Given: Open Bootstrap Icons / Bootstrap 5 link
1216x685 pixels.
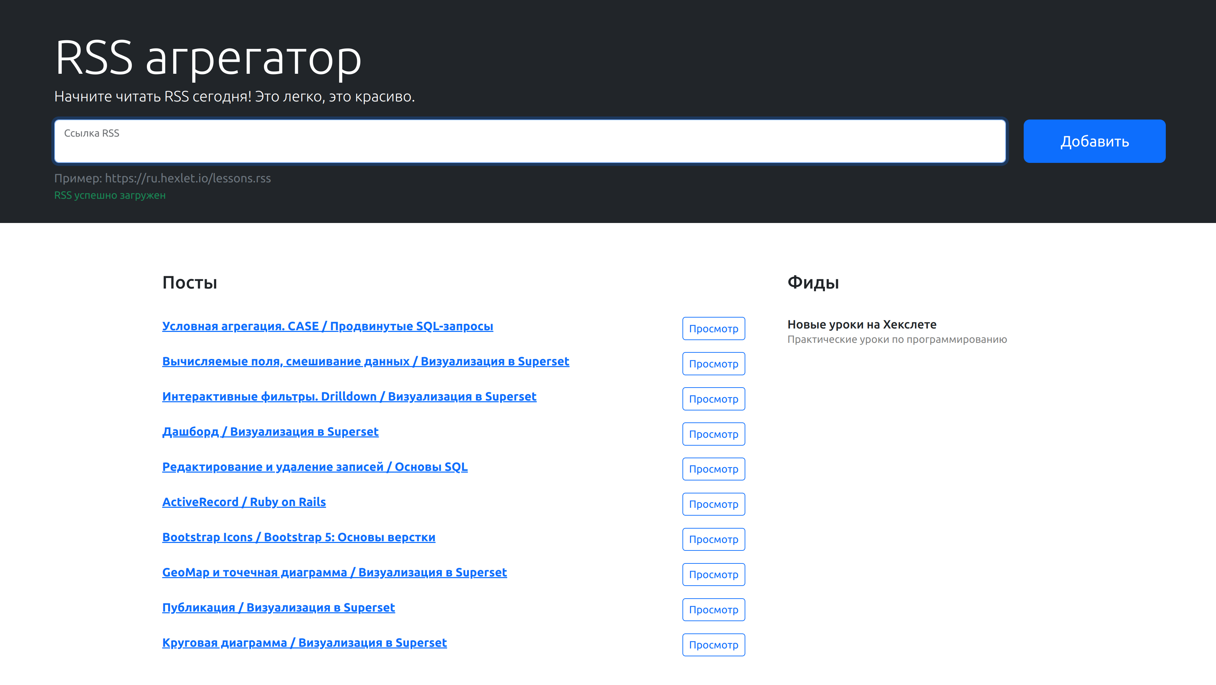Looking at the screenshot, I should [x=298, y=537].
